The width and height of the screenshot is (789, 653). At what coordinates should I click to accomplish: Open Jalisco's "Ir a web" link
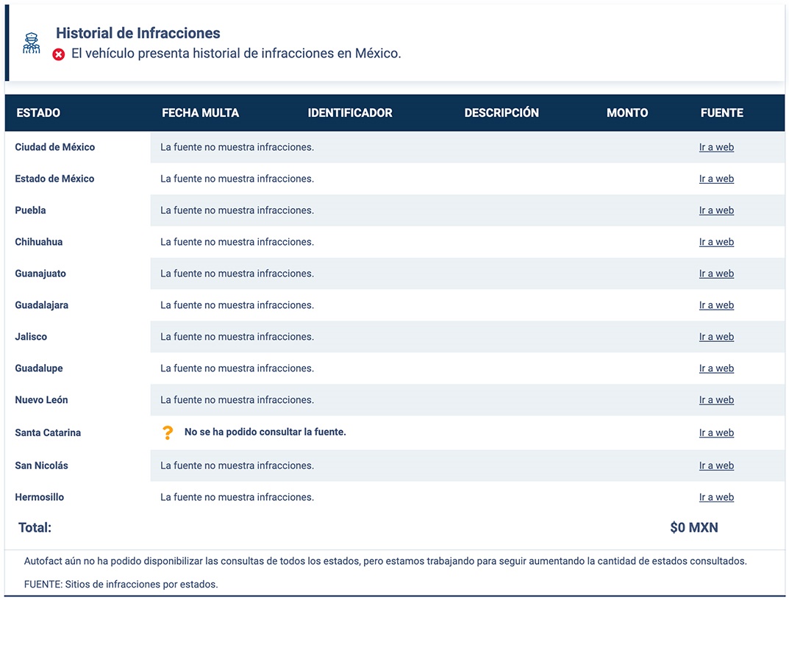[716, 336]
